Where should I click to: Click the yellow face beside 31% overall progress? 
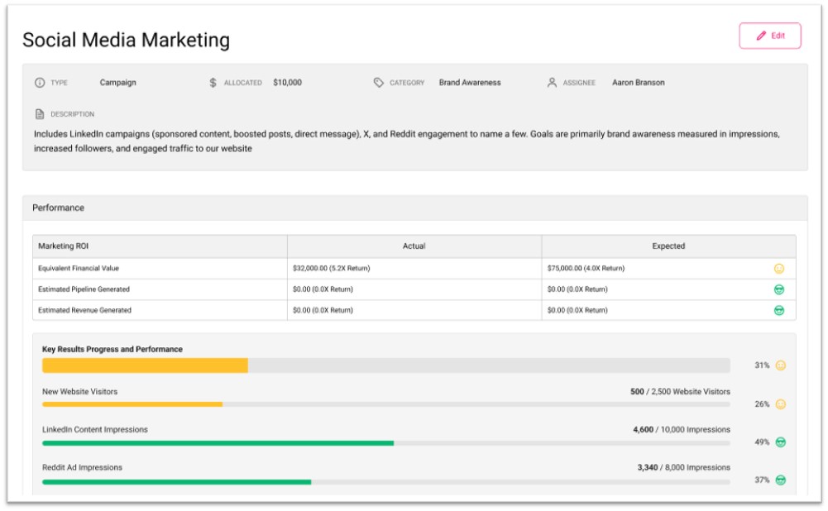(x=780, y=365)
